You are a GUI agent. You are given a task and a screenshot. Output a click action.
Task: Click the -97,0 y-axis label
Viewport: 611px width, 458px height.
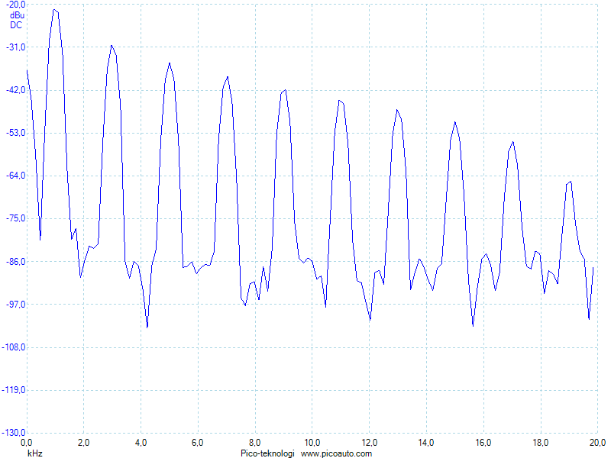point(15,305)
